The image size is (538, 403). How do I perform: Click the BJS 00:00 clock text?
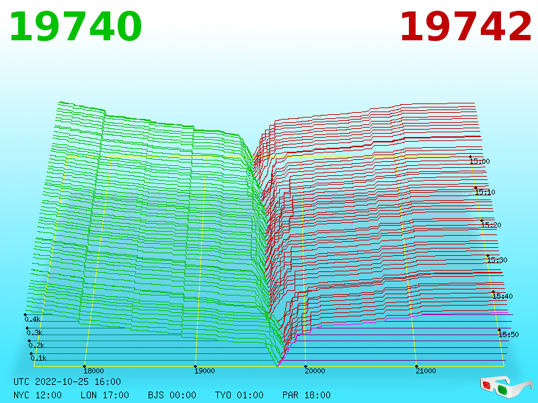coord(172,395)
